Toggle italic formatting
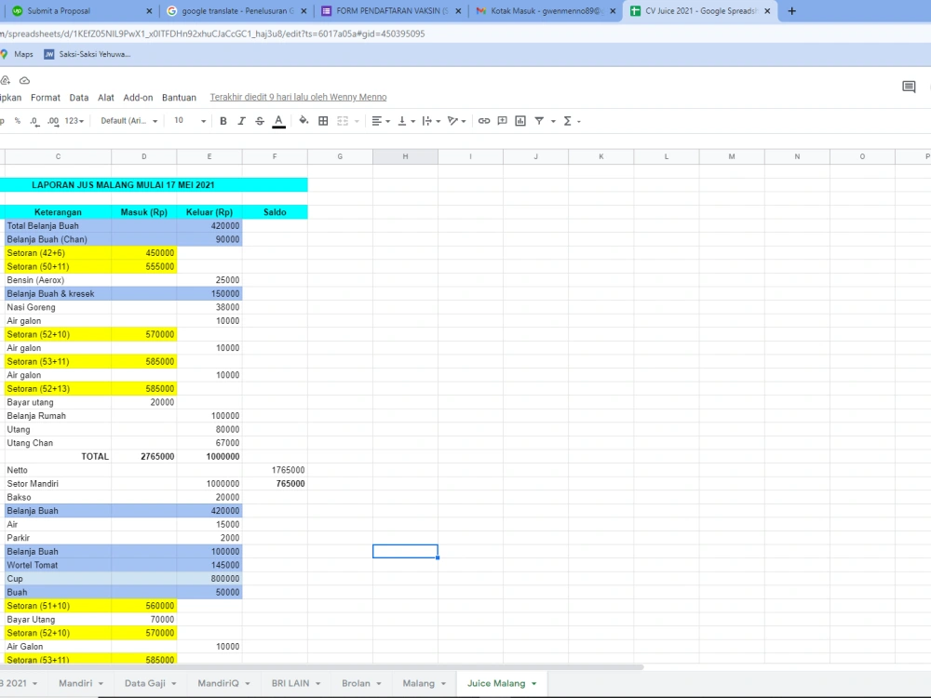This screenshot has height=698, width=931. pyautogui.click(x=241, y=121)
